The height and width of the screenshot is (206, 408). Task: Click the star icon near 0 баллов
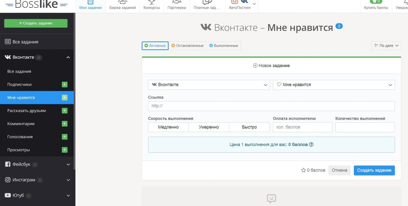click(x=303, y=170)
